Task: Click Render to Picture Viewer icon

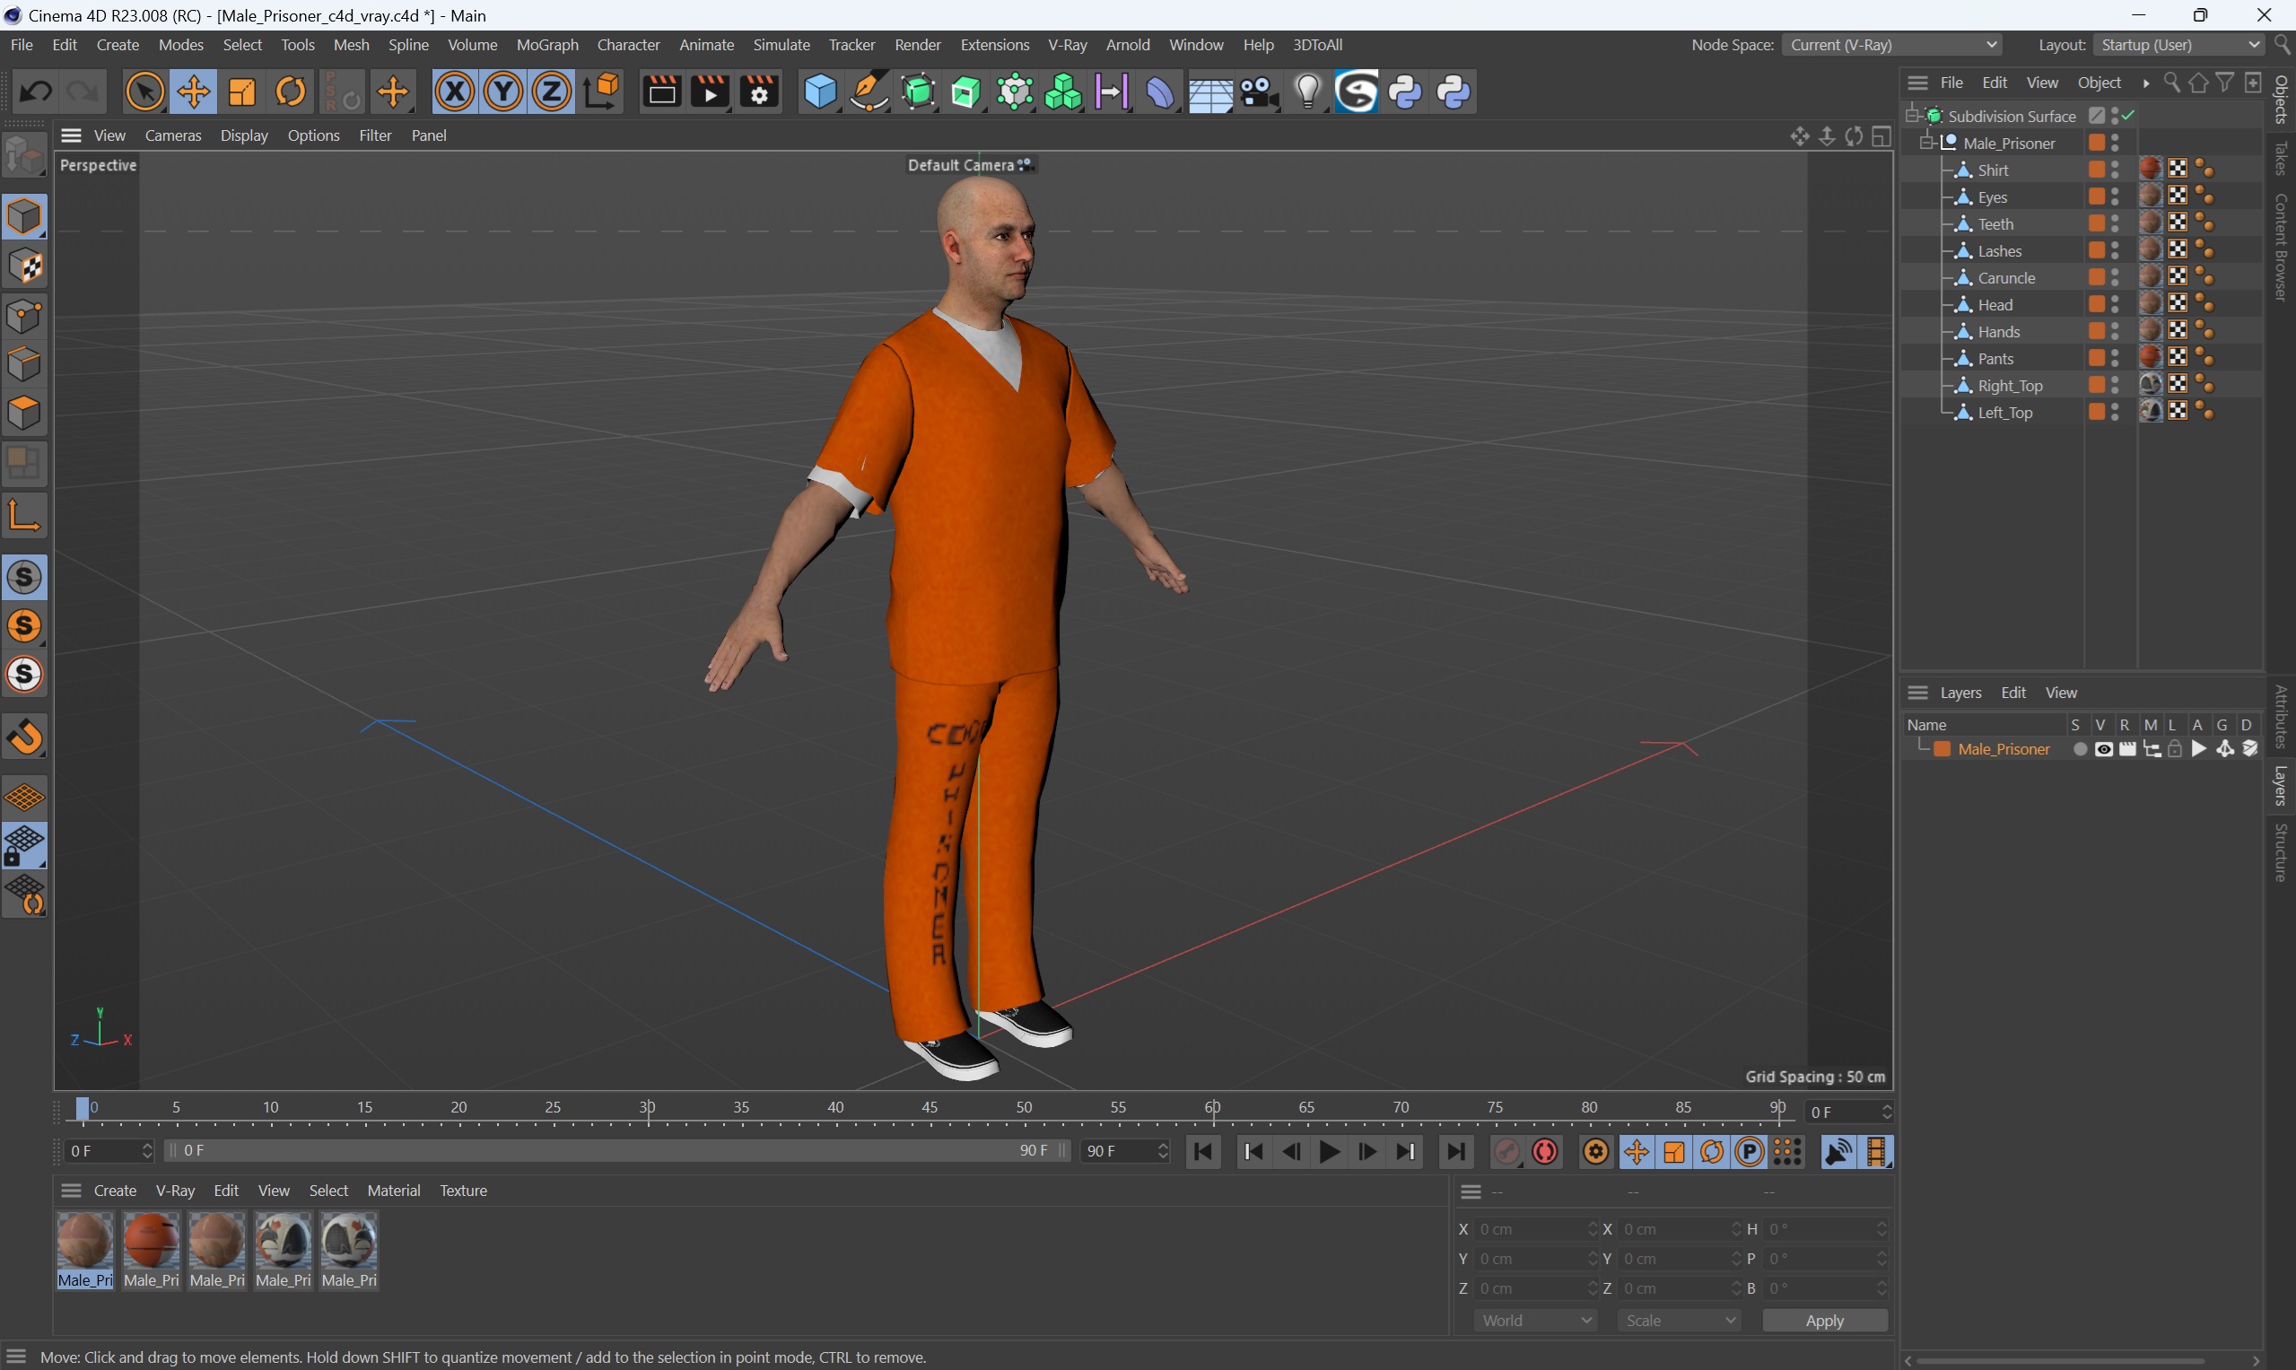Action: [710, 92]
